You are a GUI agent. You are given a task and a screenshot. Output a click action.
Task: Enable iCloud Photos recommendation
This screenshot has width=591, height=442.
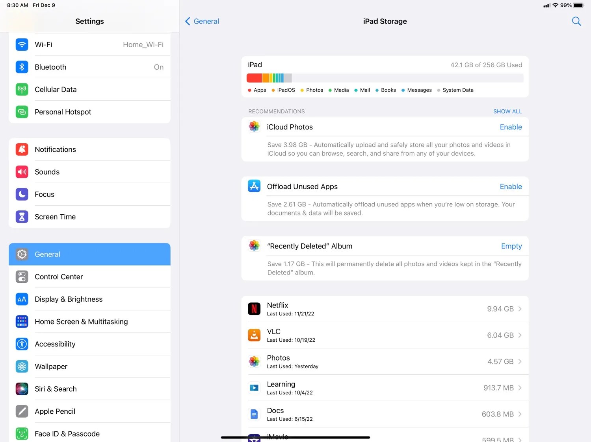pos(511,127)
